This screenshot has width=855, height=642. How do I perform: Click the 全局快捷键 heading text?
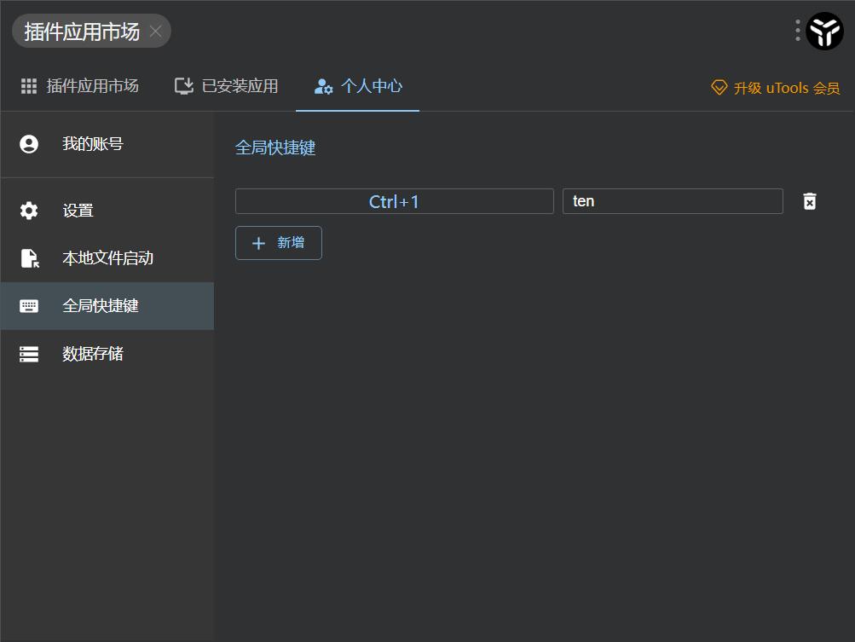coord(275,147)
